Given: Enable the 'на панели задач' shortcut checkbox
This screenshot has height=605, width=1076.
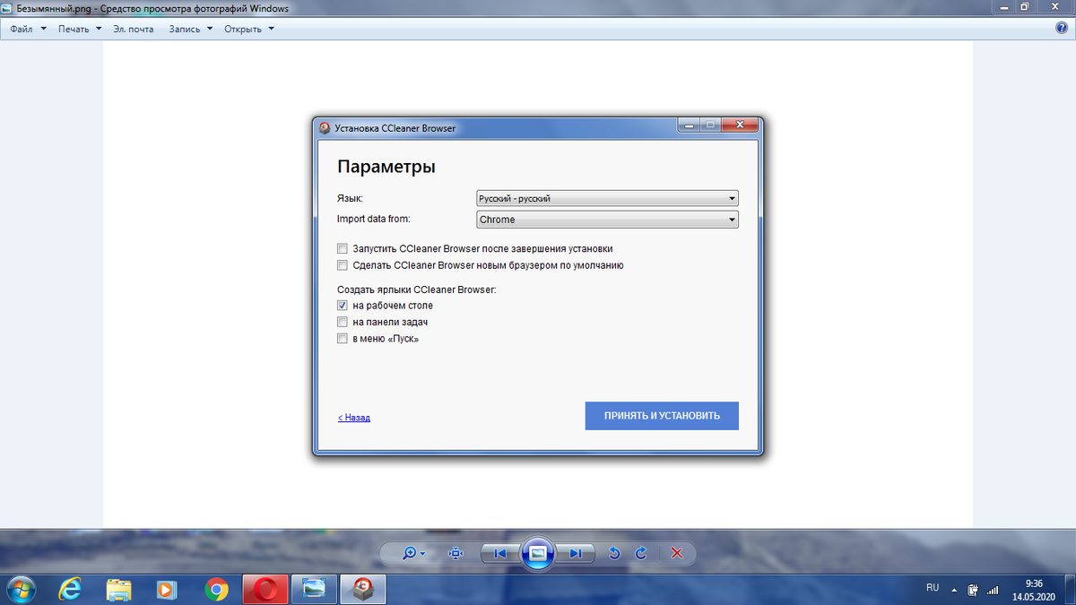Looking at the screenshot, I should 342,322.
